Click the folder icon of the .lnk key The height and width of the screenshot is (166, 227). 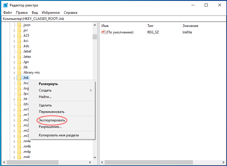pos(19,78)
